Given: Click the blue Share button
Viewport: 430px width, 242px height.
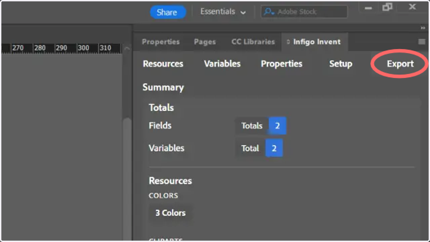Looking at the screenshot, I should pos(168,12).
